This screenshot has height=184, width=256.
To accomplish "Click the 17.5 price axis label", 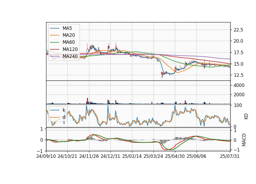I will tap(238, 53).
